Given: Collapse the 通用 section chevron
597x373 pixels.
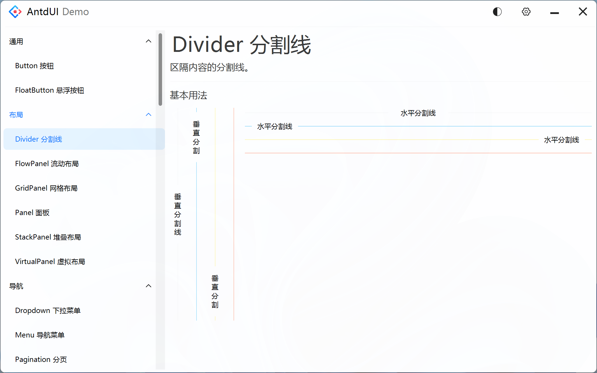Looking at the screenshot, I should pos(149,41).
